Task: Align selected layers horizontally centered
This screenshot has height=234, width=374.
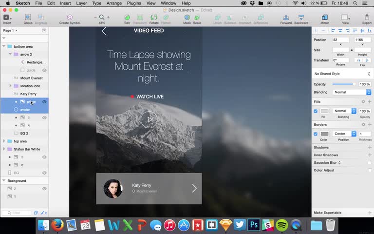Action: tap(340, 31)
